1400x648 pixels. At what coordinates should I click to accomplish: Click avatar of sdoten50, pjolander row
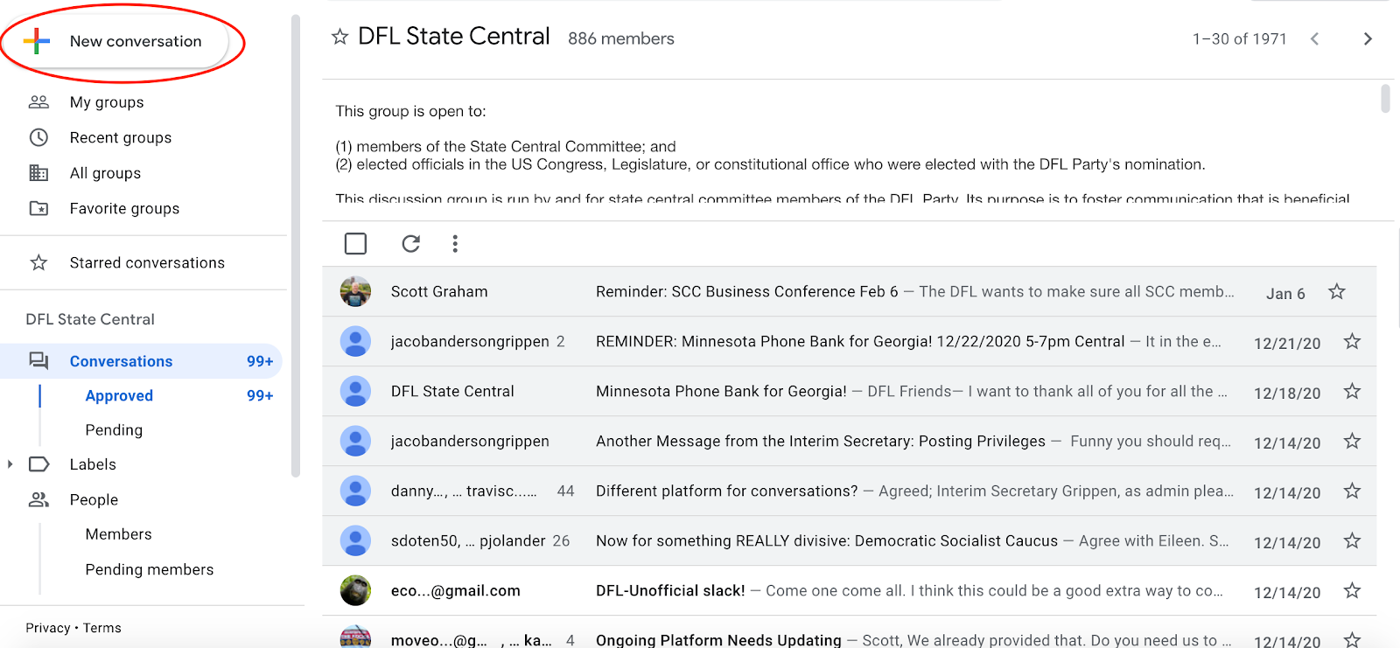pyautogui.click(x=355, y=540)
